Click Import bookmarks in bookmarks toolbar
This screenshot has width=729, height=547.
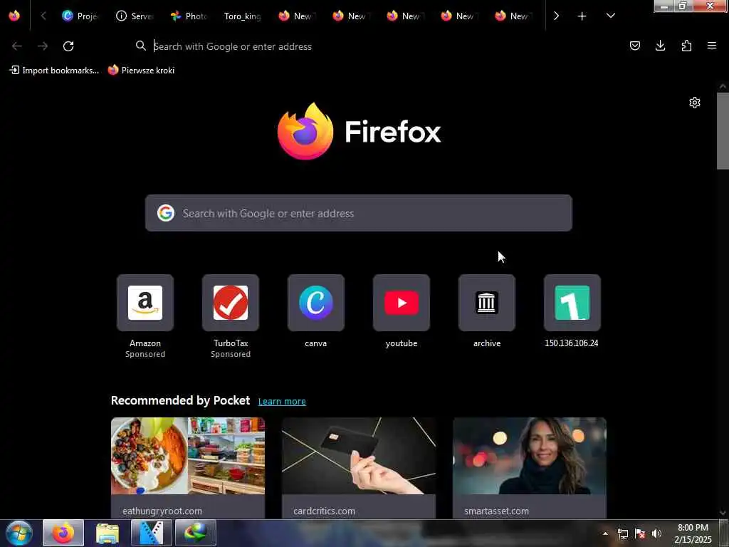pos(54,71)
